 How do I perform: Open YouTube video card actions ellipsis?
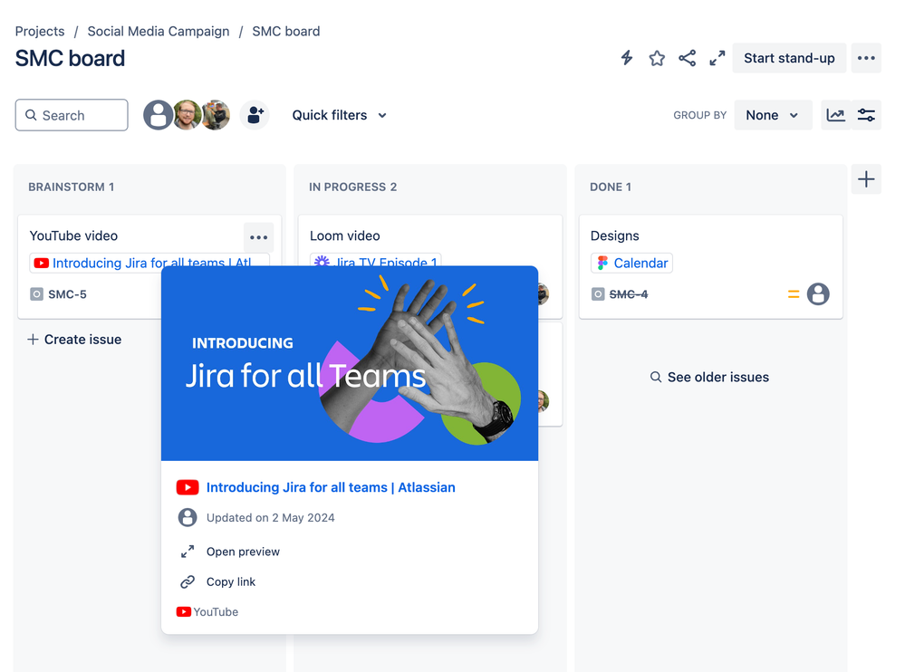tap(258, 237)
